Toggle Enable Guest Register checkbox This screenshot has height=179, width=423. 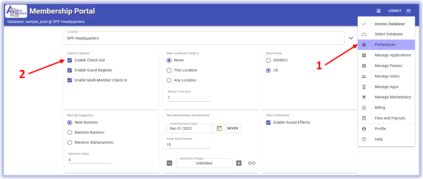click(70, 70)
